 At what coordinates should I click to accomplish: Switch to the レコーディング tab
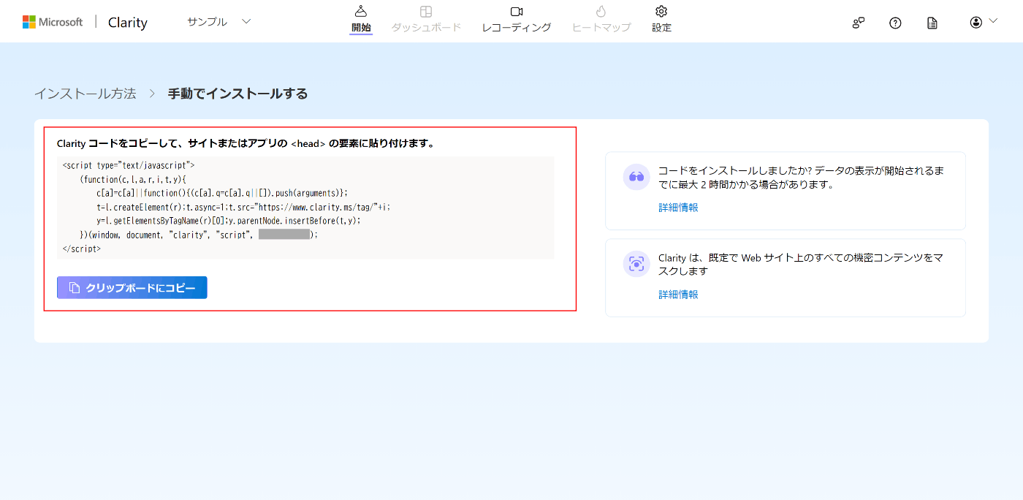click(x=517, y=20)
